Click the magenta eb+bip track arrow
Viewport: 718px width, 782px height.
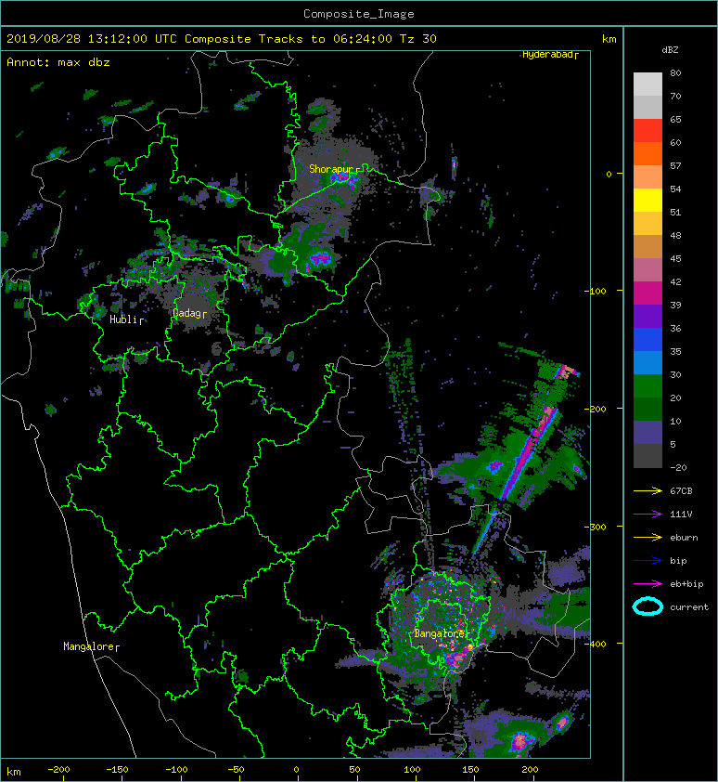pyautogui.click(x=647, y=583)
